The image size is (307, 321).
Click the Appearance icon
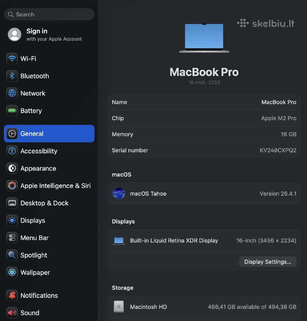click(x=12, y=168)
